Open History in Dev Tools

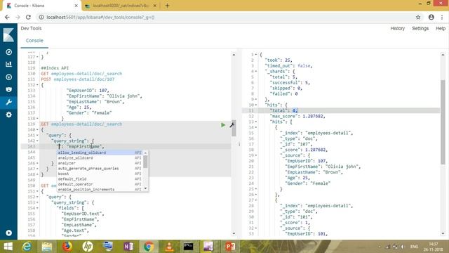[x=398, y=28]
